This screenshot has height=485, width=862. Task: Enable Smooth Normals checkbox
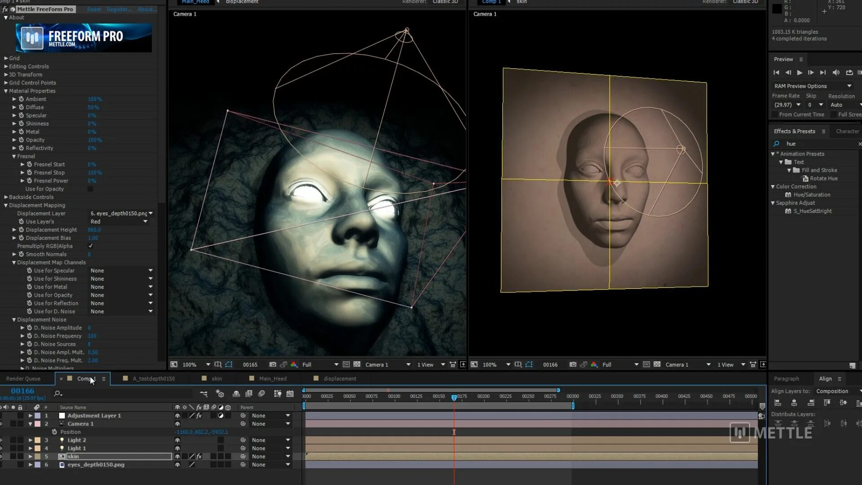[x=89, y=254]
